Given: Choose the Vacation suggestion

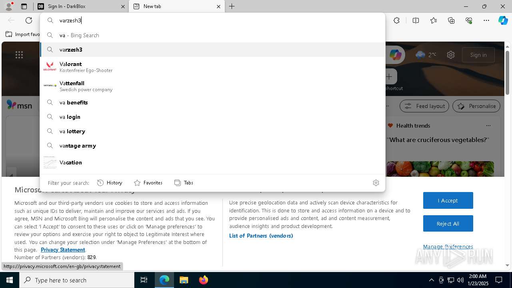Looking at the screenshot, I should [x=212, y=162].
